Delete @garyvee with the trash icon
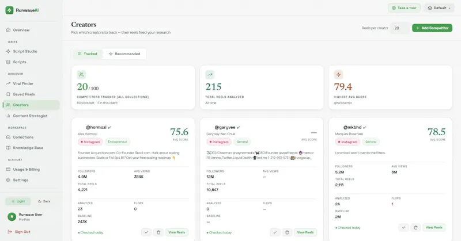 coord(287,232)
